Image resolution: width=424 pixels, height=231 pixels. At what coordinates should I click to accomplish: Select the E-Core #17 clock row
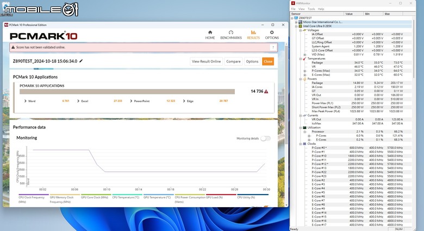(357, 225)
